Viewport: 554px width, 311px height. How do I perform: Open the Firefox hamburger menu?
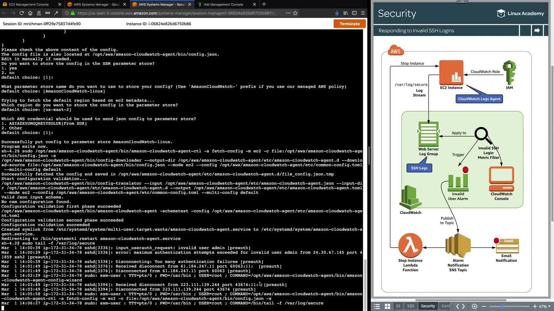point(363,13)
